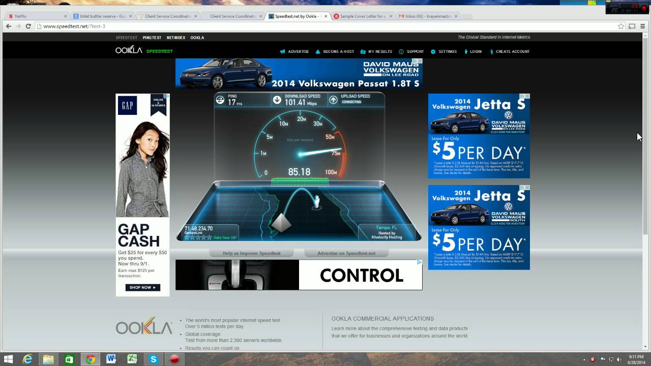Open the Settings link
The width and height of the screenshot is (651, 366).
[448, 51]
